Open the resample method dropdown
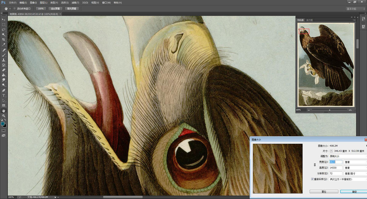The image size is (367, 199). pyautogui.click(x=348, y=179)
